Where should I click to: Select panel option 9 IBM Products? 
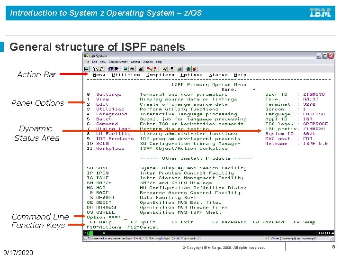(x=110, y=138)
